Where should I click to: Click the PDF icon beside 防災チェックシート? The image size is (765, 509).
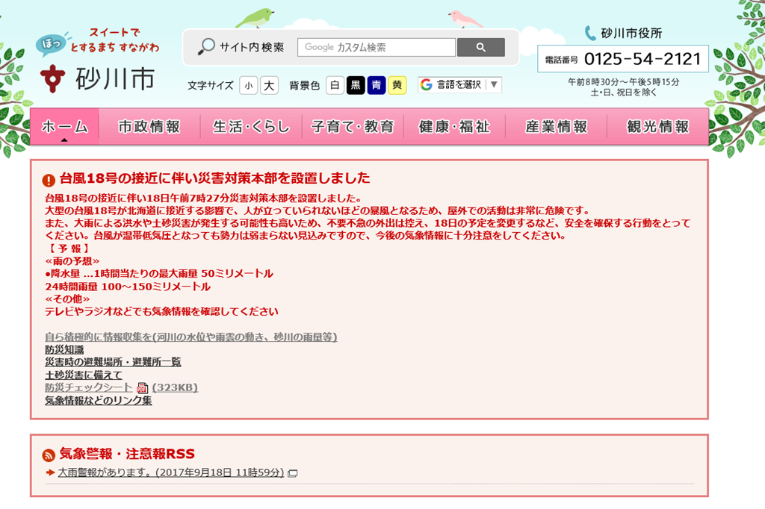143,387
